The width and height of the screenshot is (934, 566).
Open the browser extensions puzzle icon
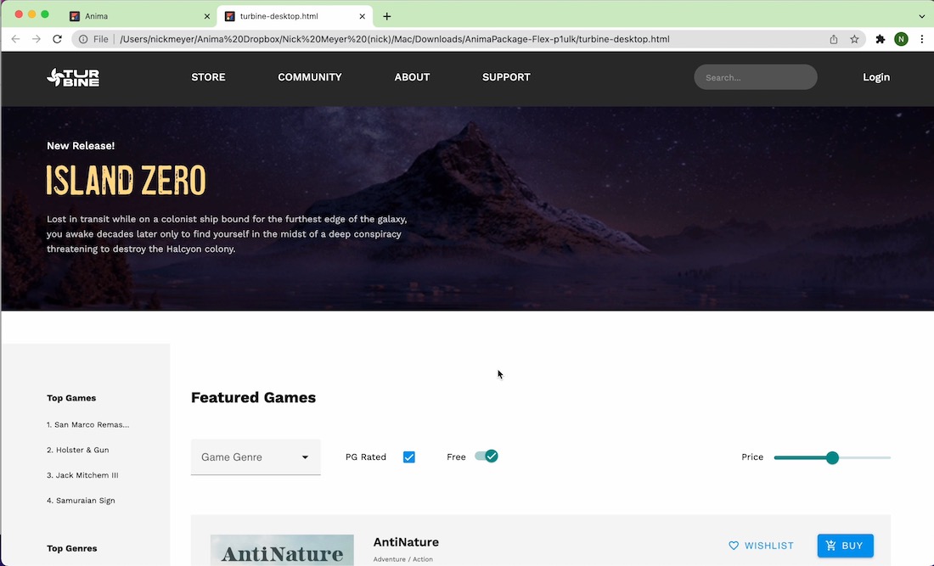(x=880, y=39)
